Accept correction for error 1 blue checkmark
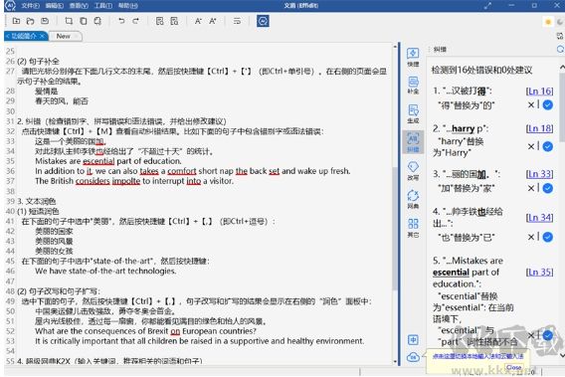The width and height of the screenshot is (565, 377). pyautogui.click(x=548, y=104)
